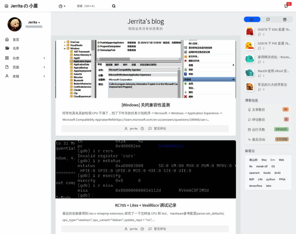Screen dimensions: 296x234
Task: Switch to the comments bubble tab
Action: point(268,19)
